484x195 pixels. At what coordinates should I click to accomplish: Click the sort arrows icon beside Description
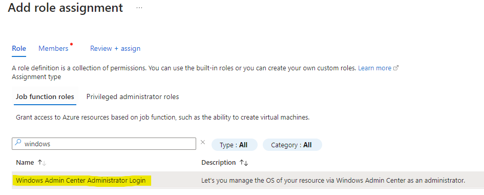click(244, 163)
